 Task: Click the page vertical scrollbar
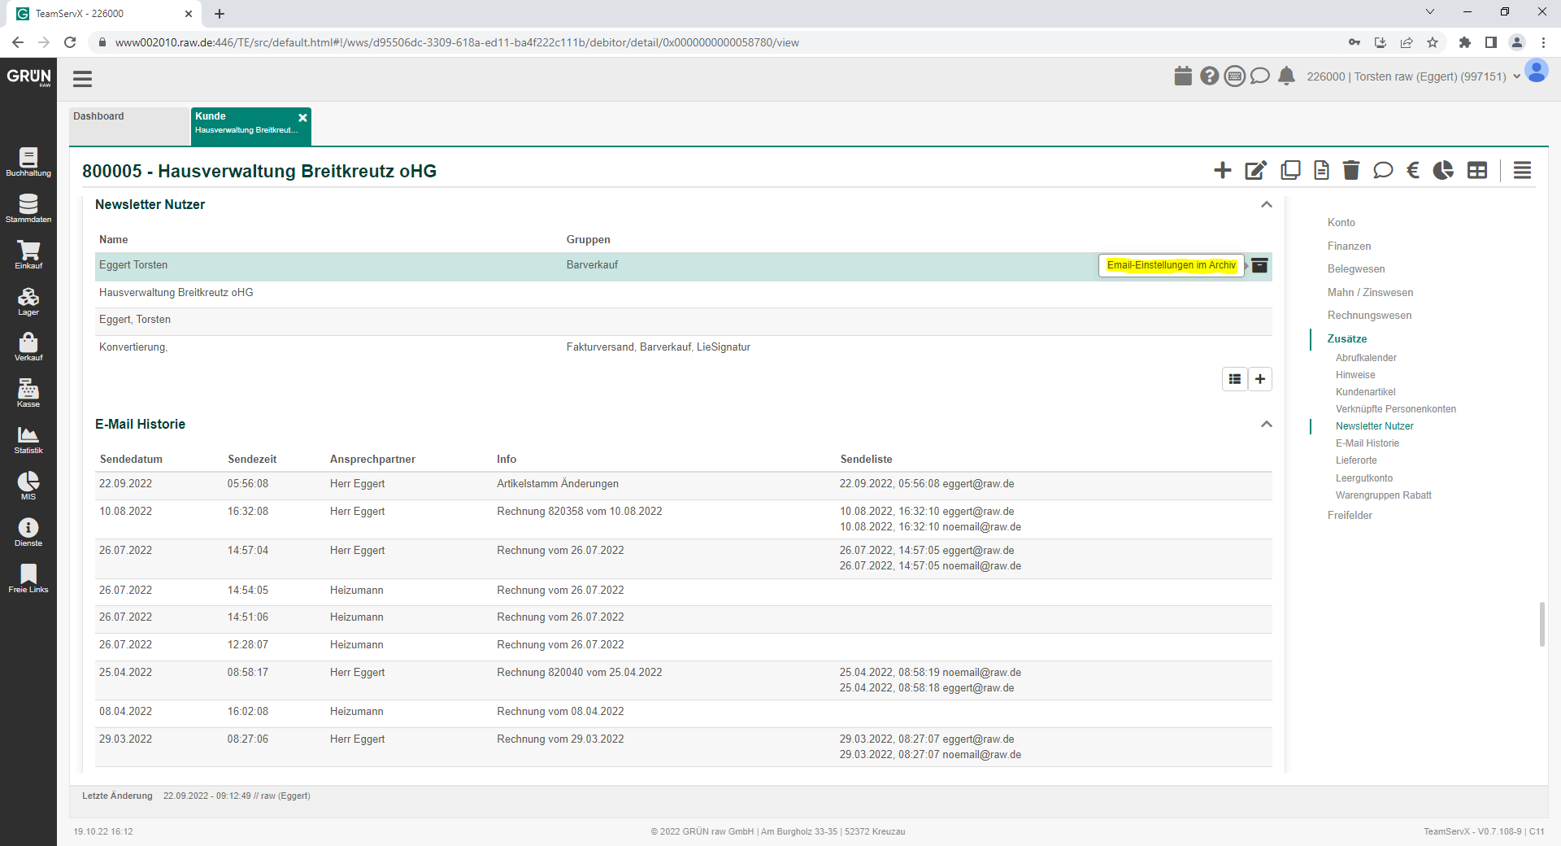1541,624
